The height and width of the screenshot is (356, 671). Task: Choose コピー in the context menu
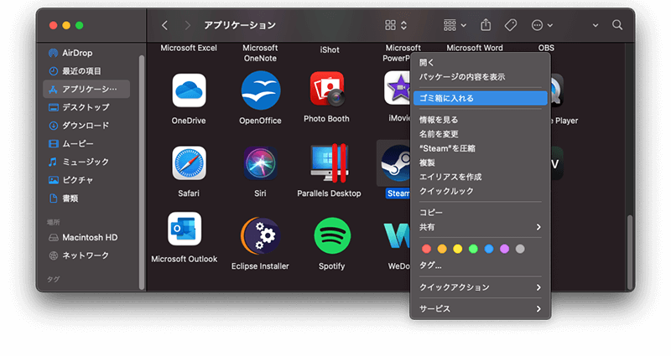tap(480, 213)
